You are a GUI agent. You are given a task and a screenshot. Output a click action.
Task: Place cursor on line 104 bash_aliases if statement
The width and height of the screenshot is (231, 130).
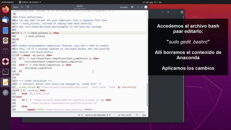(38, 33)
